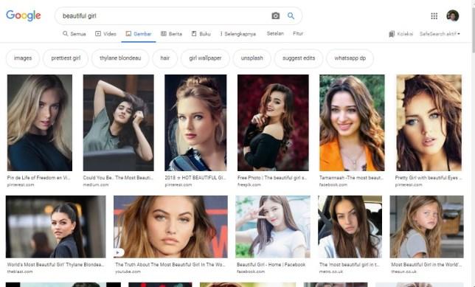Open the '2018 HOT BEAUTIFUL' image
This screenshot has height=287, width=475.
click(195, 122)
